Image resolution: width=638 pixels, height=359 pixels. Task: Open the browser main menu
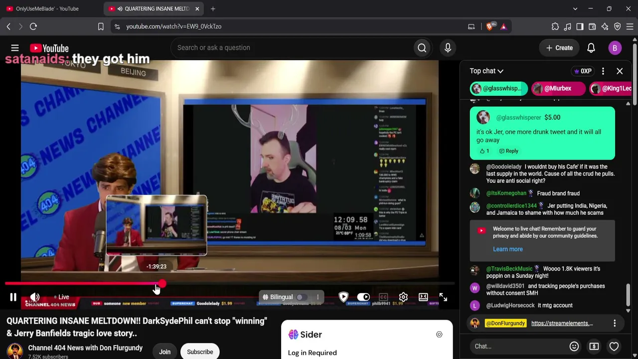(x=630, y=26)
